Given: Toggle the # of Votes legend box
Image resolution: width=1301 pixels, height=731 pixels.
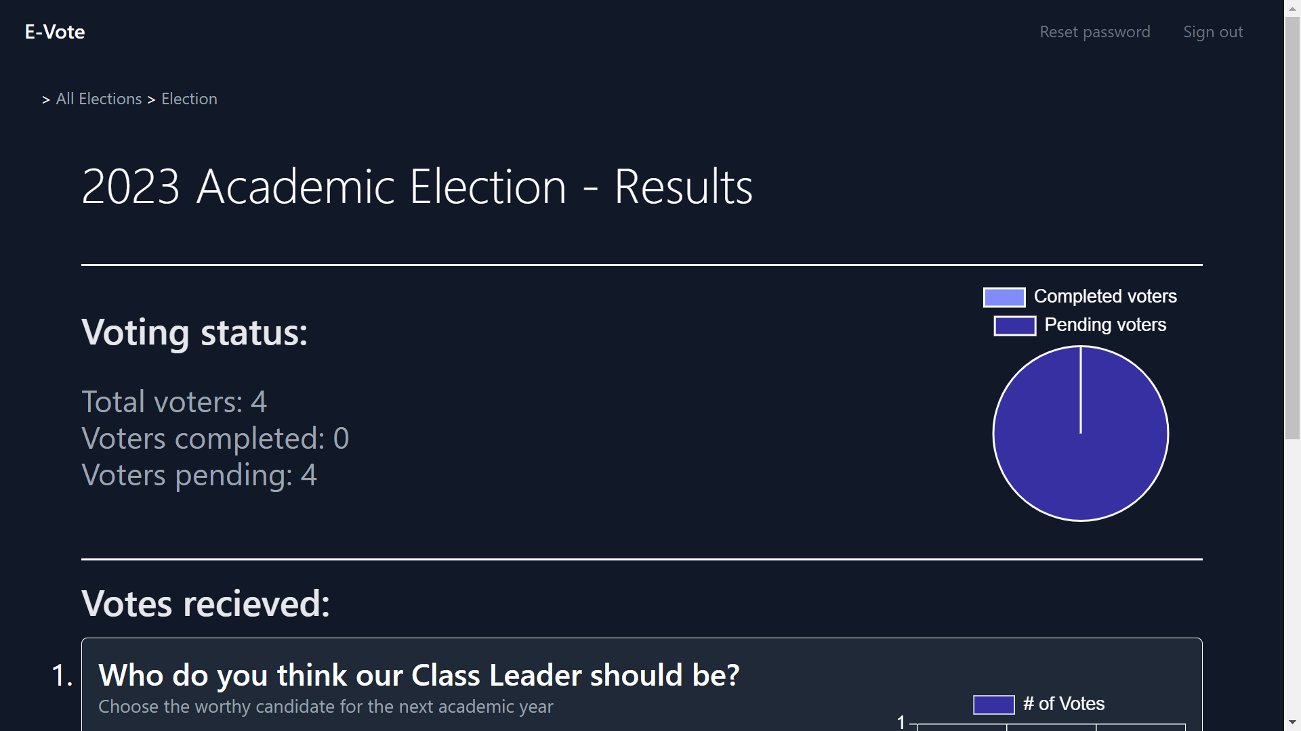Looking at the screenshot, I should pos(993,705).
